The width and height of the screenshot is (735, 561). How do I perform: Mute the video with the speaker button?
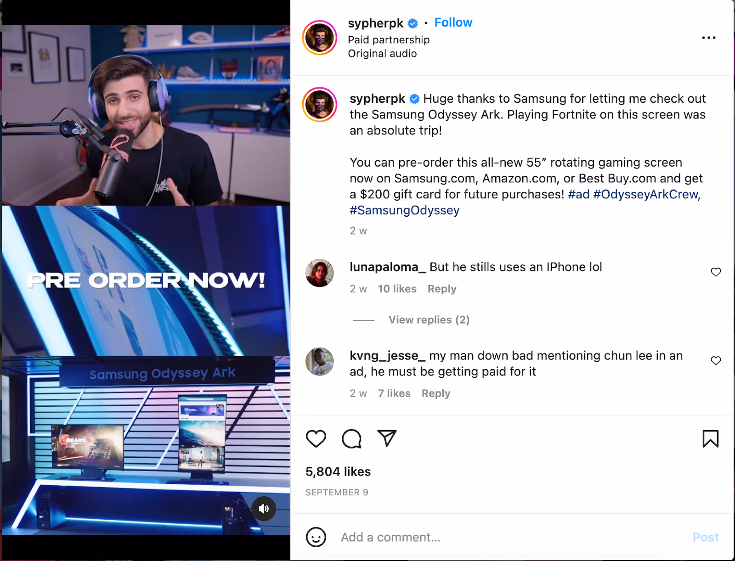click(x=264, y=508)
